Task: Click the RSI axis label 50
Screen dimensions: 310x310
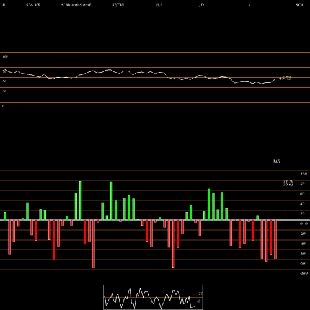Action: tap(4, 81)
